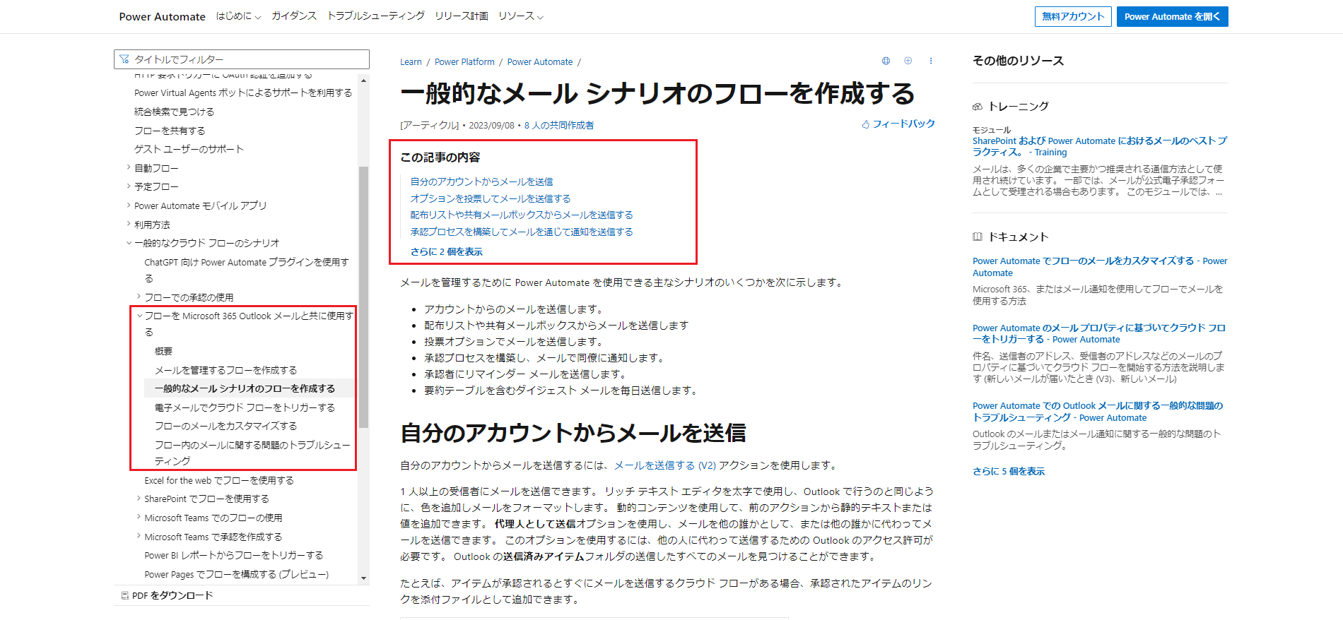Click the sidebar scrollbar thumb
The width and height of the screenshot is (1343, 620).
point(363,297)
